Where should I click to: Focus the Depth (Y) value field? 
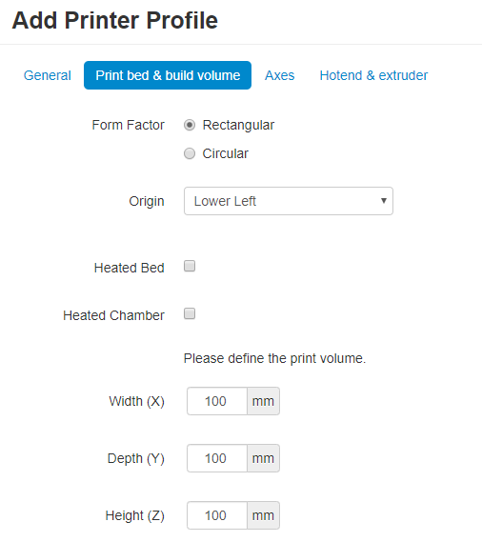tap(217, 458)
